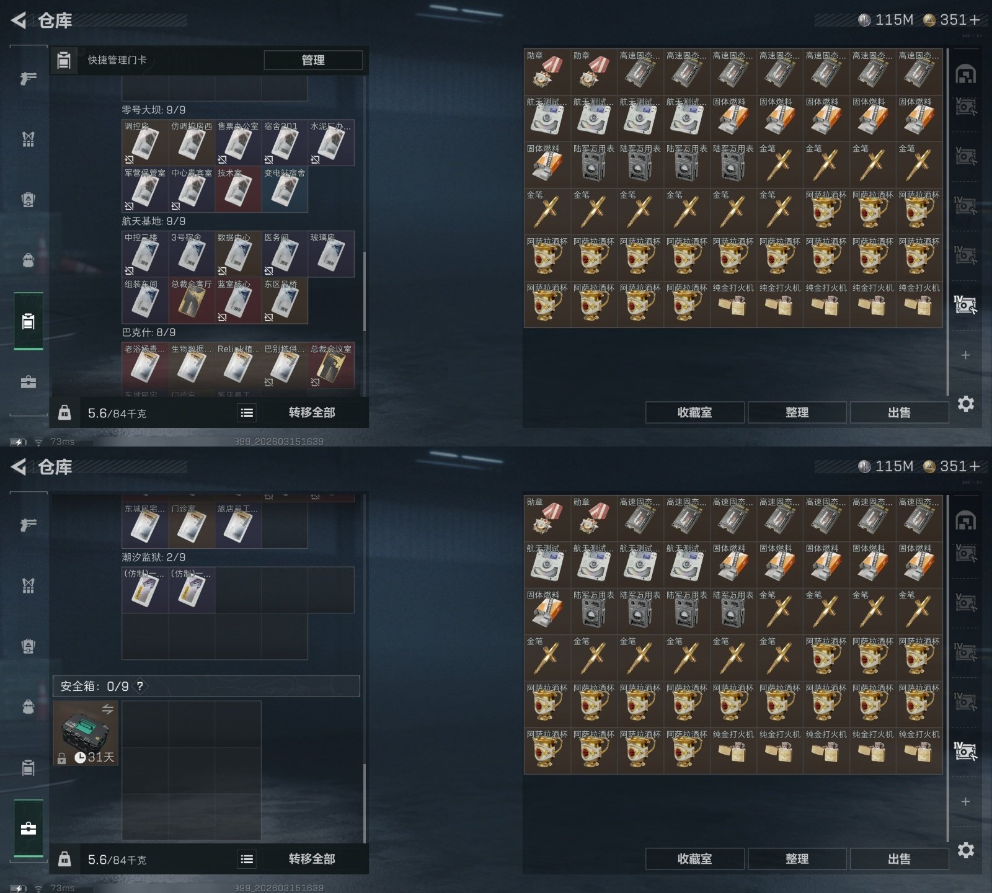Screen dimensions: 992x893
Task: Click the 快捷管理门卡 clipboard icon
Action: [64, 60]
